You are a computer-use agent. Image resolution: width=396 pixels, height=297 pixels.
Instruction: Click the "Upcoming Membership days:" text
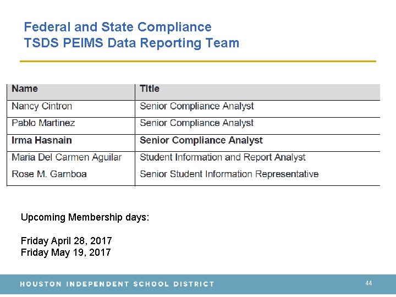pyautogui.click(x=85, y=217)
